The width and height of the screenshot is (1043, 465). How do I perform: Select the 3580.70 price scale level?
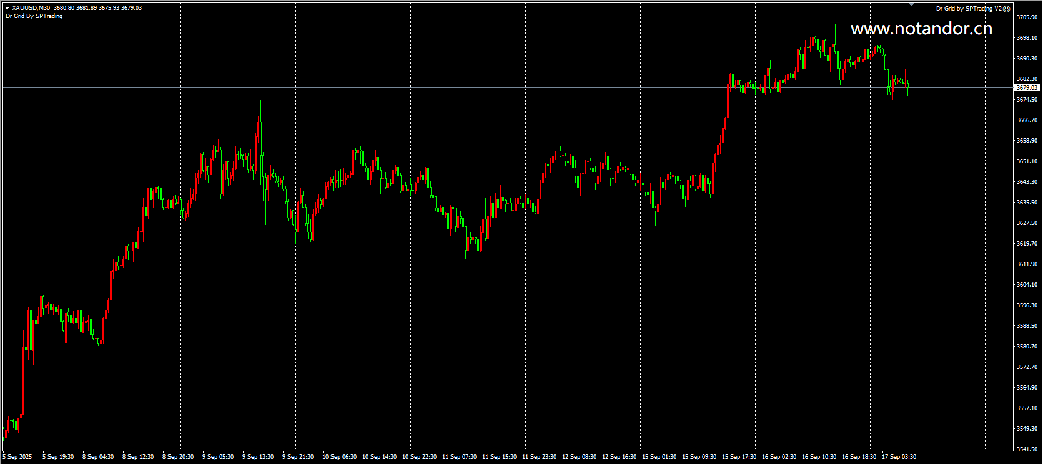coord(1027,347)
